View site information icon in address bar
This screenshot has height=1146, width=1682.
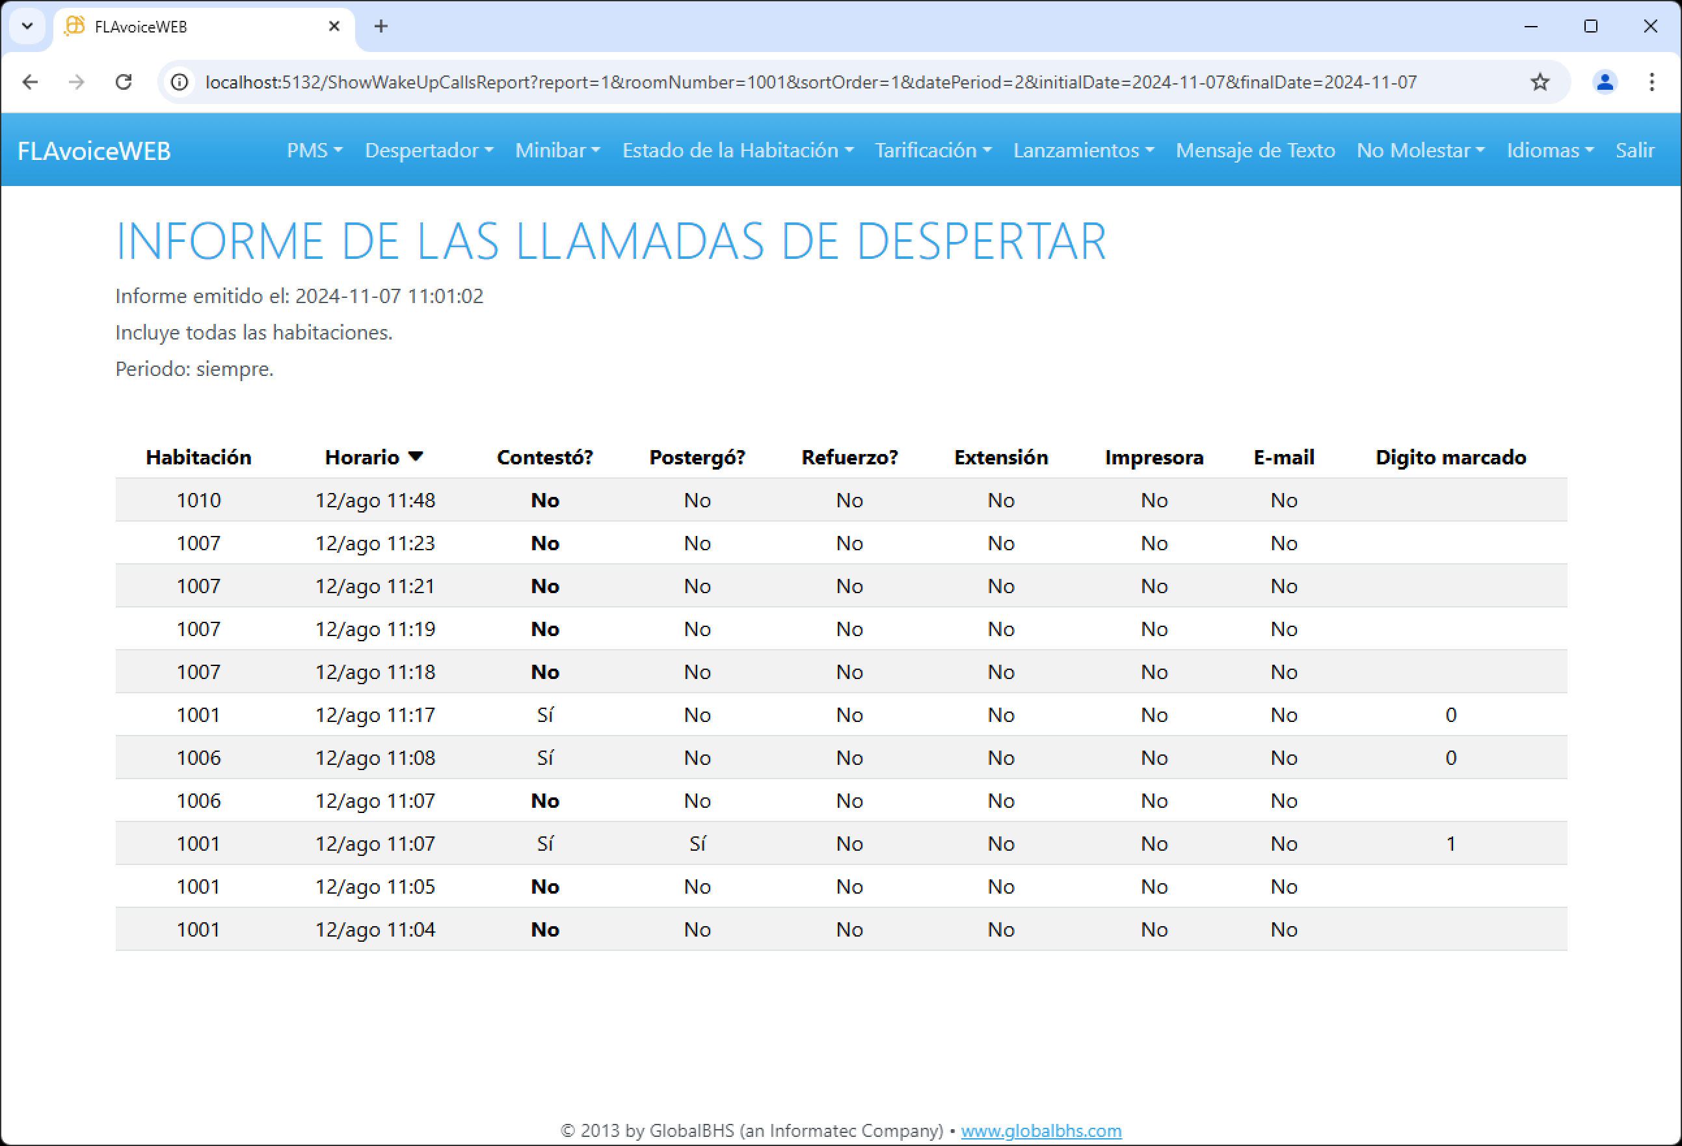(180, 83)
